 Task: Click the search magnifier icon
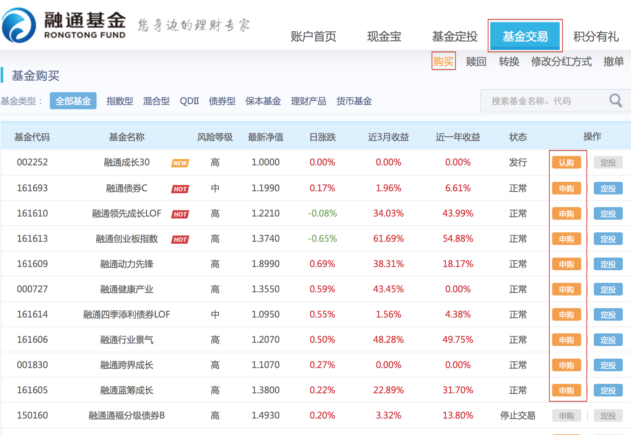615,101
